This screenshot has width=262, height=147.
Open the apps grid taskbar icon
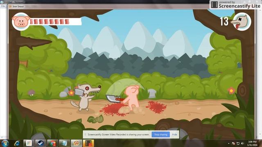pos(29,143)
